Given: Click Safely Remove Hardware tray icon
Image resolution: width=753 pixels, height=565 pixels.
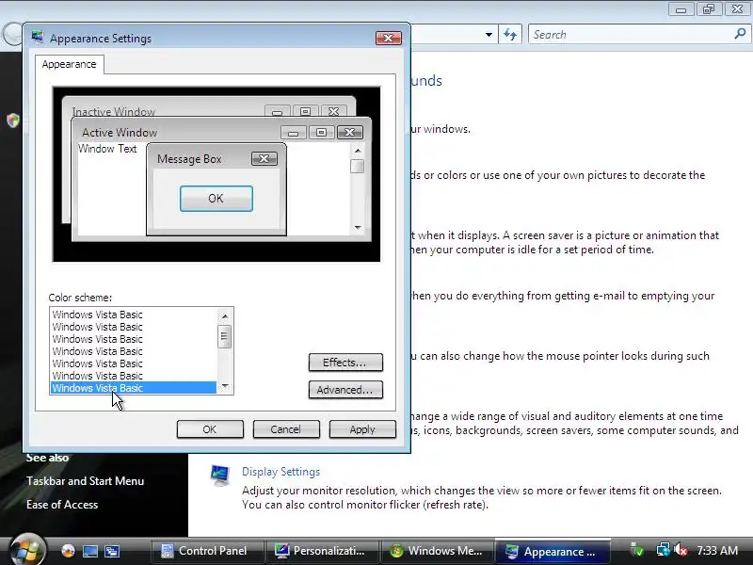Looking at the screenshot, I should point(637,550).
